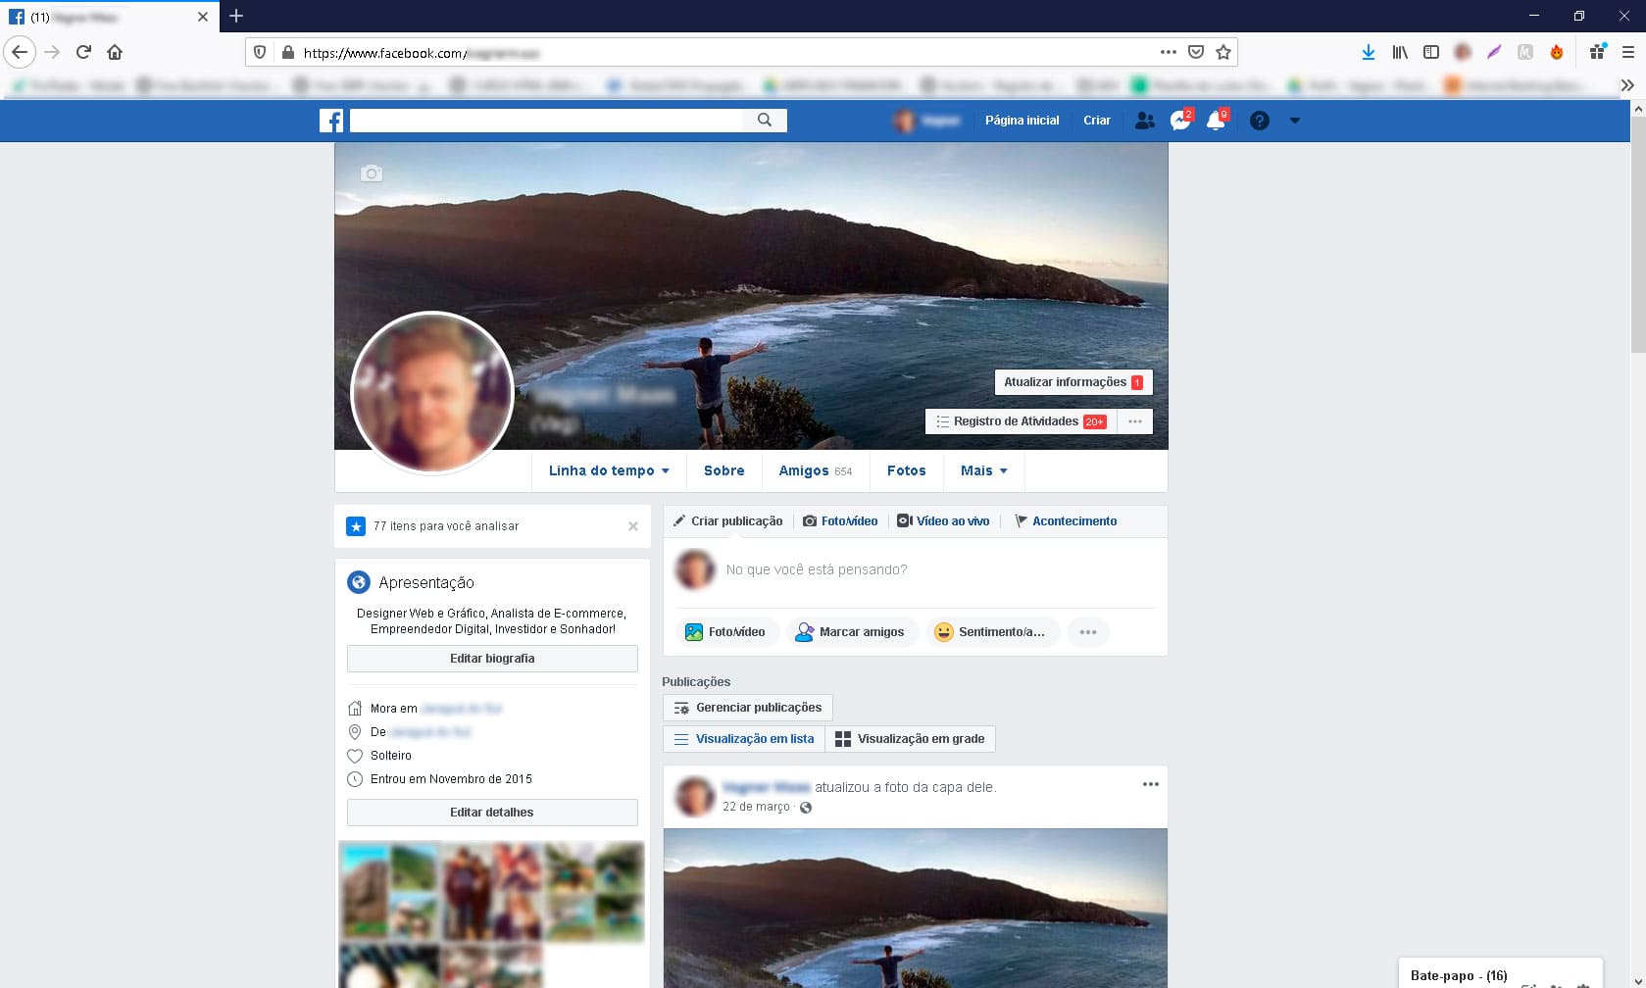Click the browser address bar

click(725, 52)
